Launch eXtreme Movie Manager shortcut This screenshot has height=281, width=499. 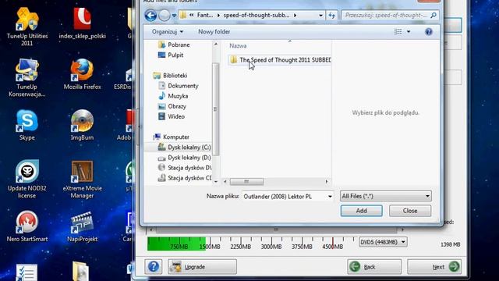82,180
